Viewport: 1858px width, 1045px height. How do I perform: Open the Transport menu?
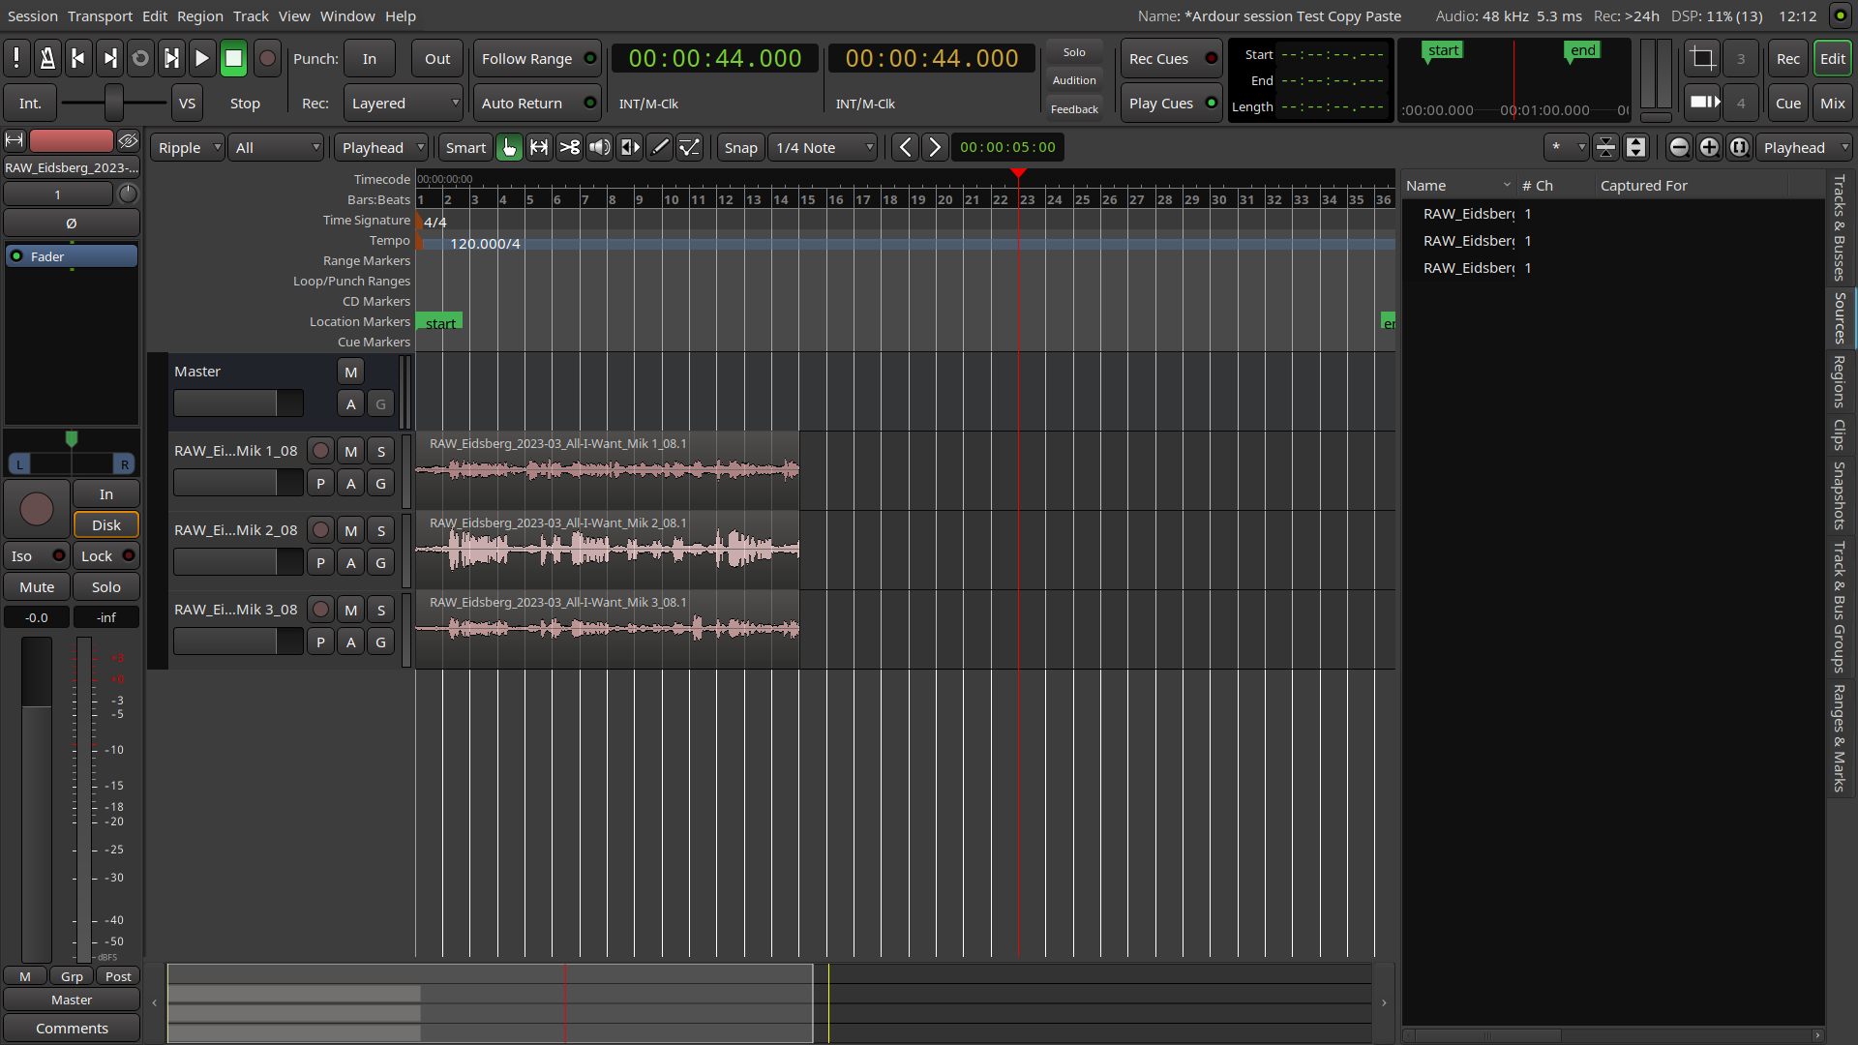tap(100, 16)
